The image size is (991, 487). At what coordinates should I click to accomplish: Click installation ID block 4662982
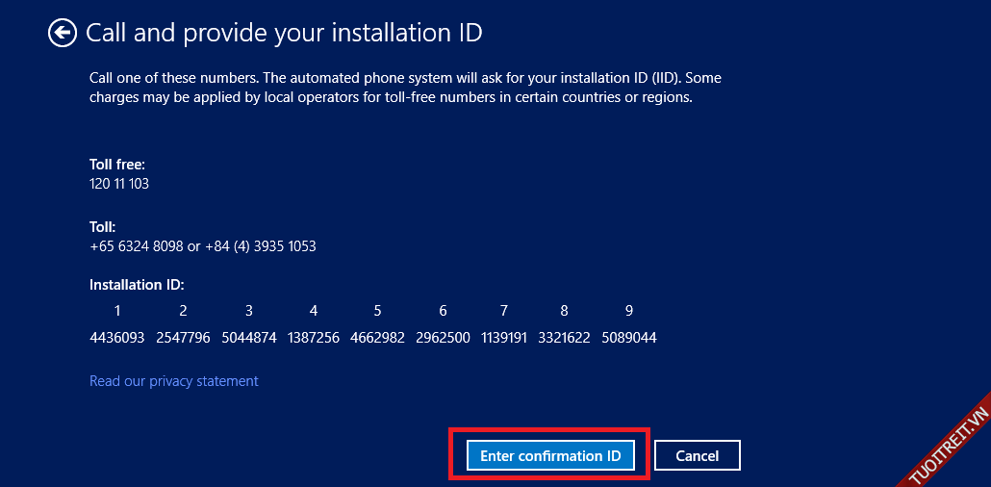click(x=377, y=338)
